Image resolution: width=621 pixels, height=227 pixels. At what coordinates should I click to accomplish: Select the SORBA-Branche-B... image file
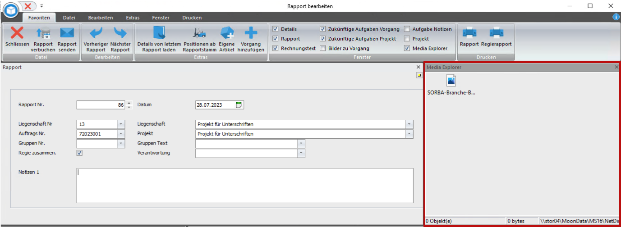tap(451, 81)
